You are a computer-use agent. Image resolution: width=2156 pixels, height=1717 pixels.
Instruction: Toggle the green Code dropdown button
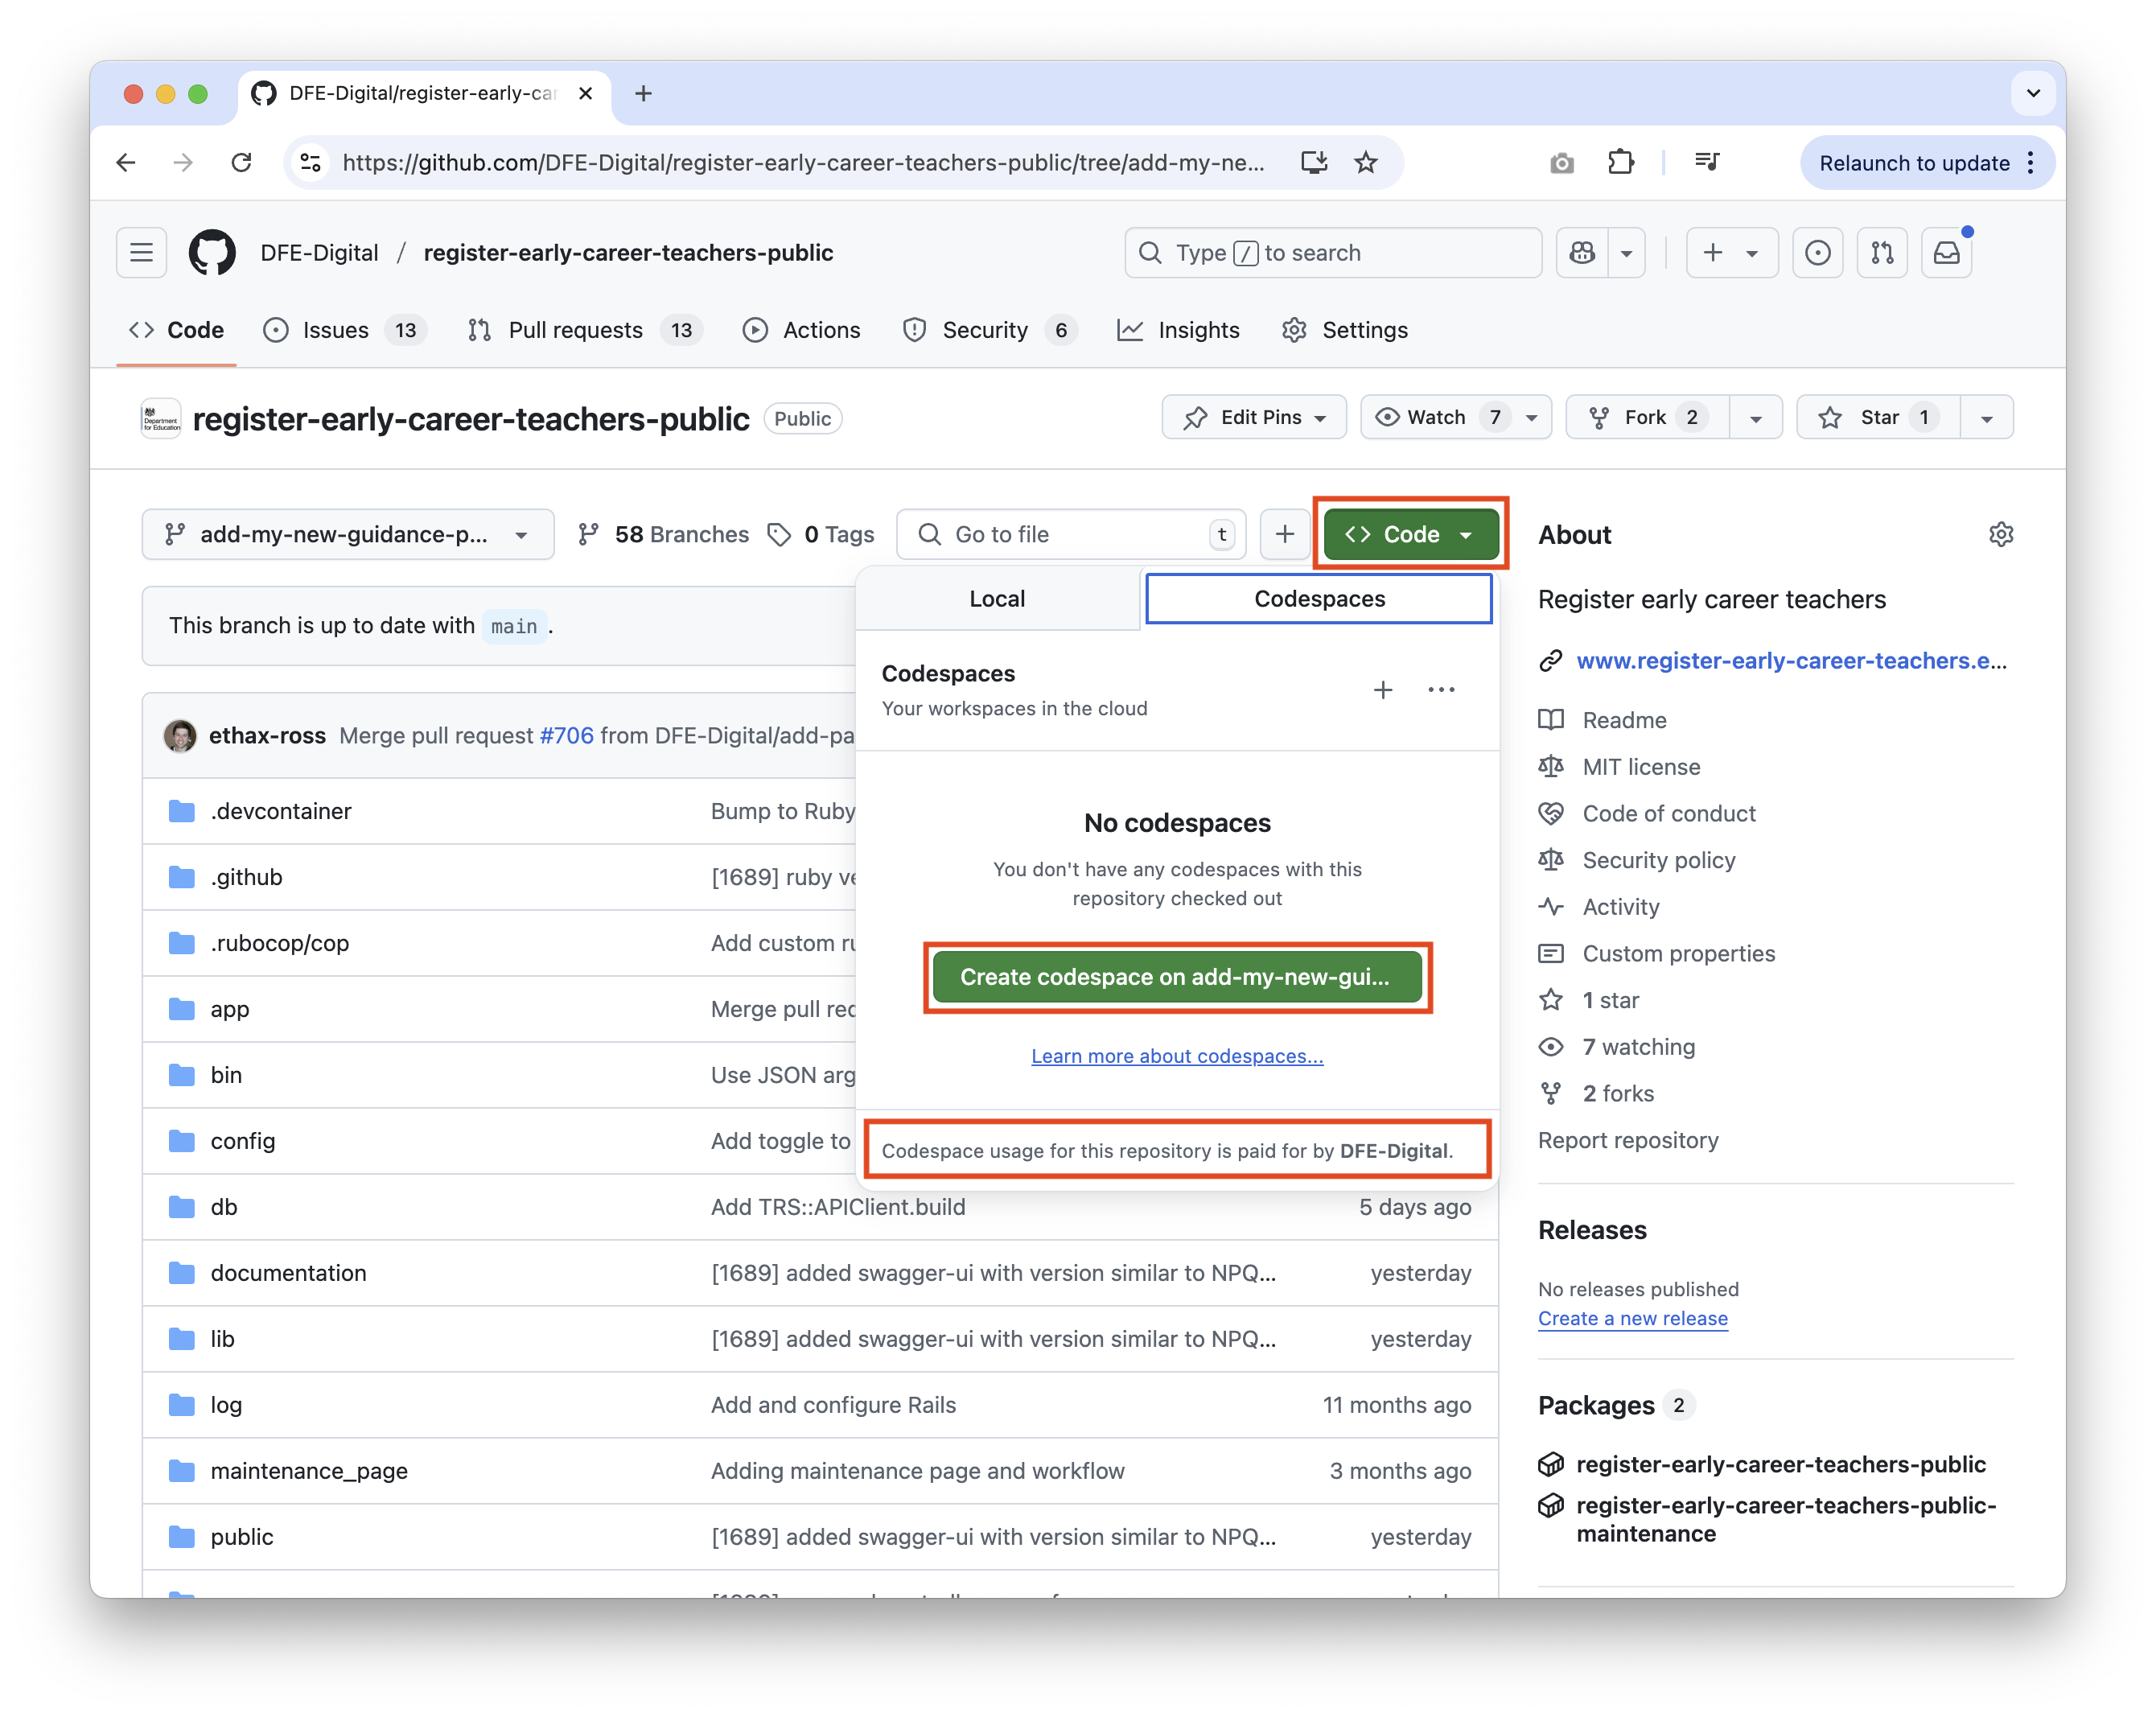(1410, 534)
